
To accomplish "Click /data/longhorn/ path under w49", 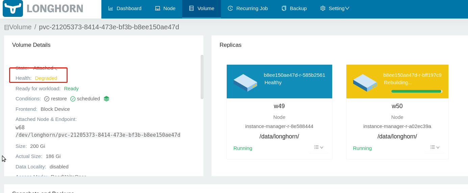I will point(279,136).
